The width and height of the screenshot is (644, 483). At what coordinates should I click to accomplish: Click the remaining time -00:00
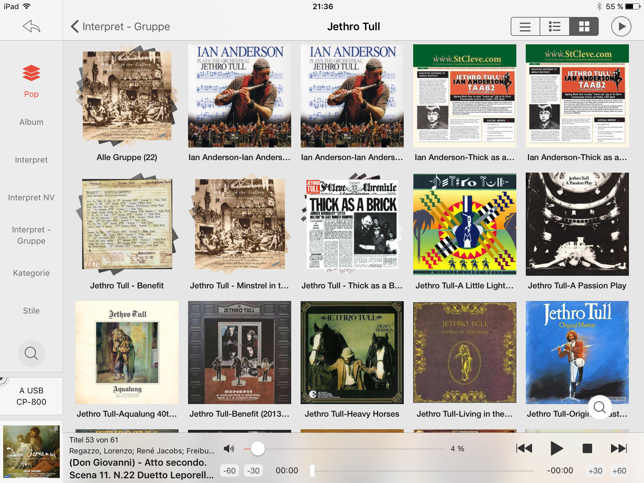click(x=560, y=471)
